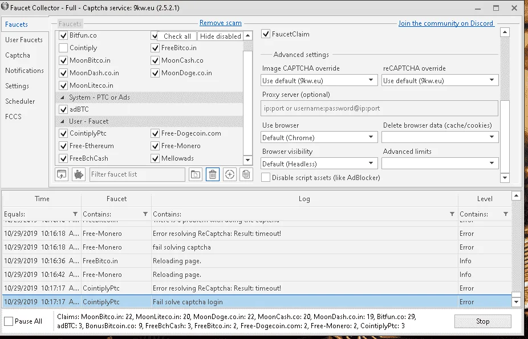Switch to the Scheduler tab

click(x=20, y=101)
